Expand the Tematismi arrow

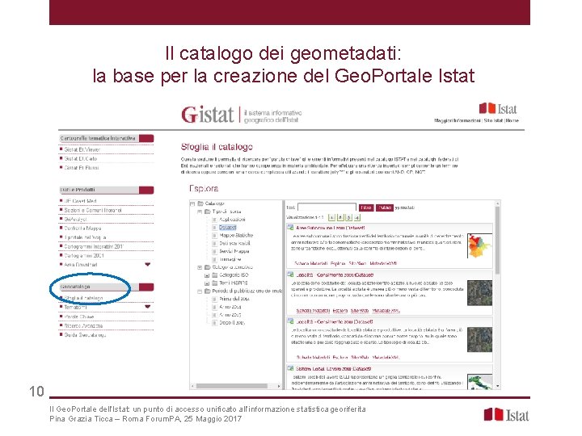pos(147,307)
